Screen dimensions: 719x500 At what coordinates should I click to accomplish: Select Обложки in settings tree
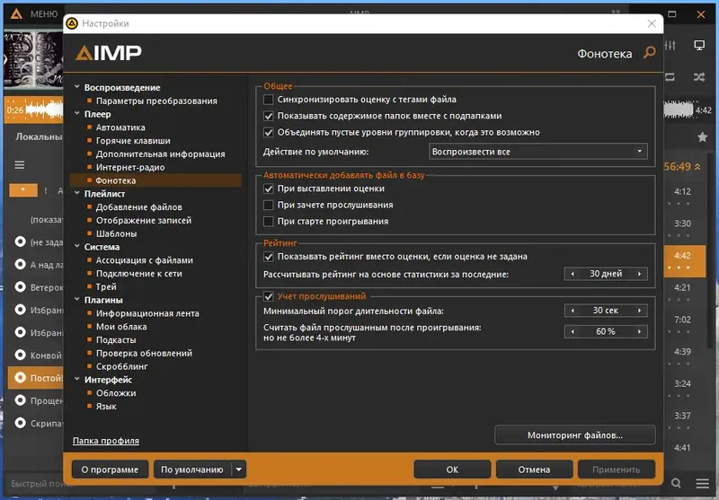116,393
